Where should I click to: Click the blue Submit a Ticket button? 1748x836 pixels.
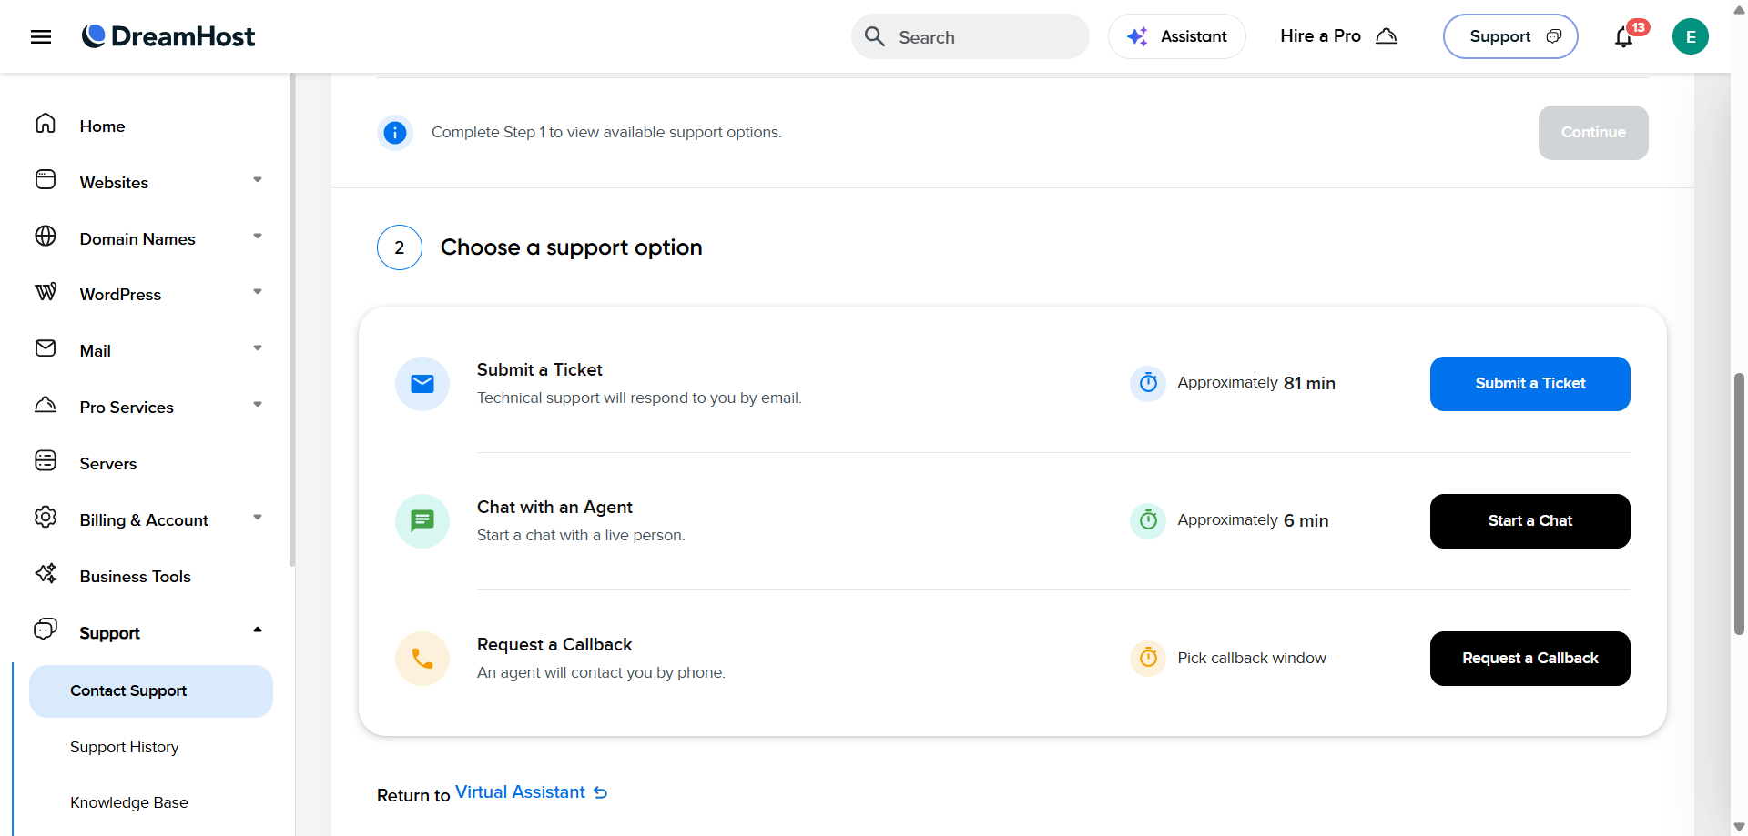1530,384
